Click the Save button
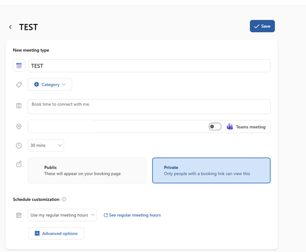The image size is (306, 252). pos(262,26)
